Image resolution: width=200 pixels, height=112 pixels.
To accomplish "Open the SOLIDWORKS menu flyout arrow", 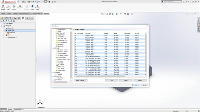I will pos(17,2).
